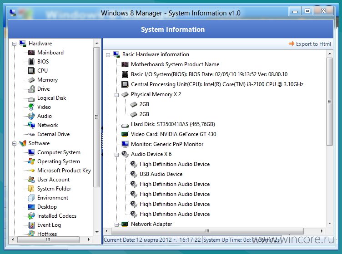Viewport: 342px width, 254px height.
Task: Select Motherboard: System Product Name row
Action: 175,64
